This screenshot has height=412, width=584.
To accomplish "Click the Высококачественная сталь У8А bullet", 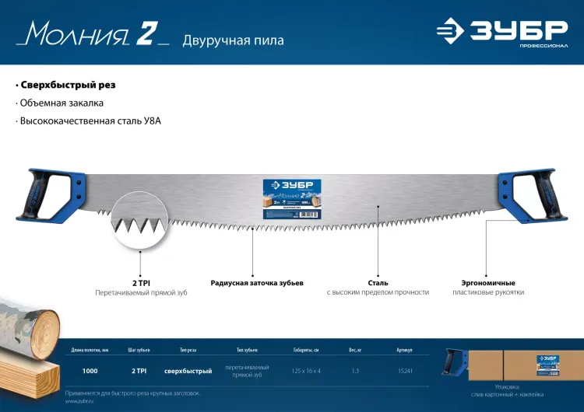I will tap(90, 120).
